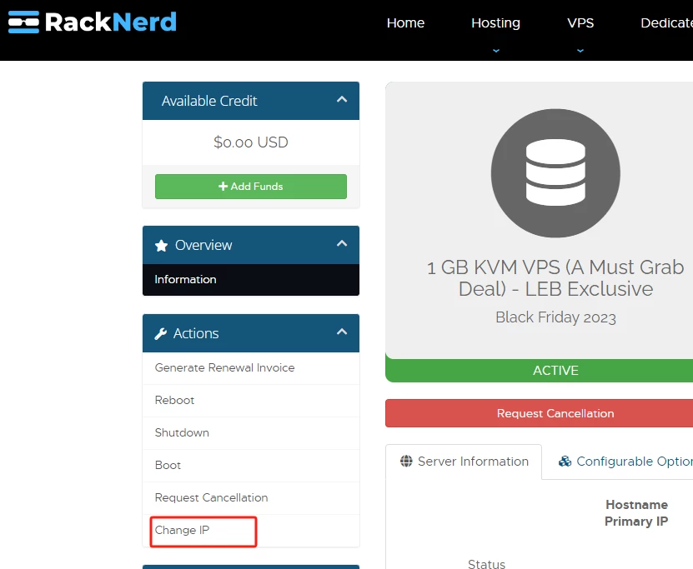Select the Shutdown action
The height and width of the screenshot is (569, 693).
click(250, 433)
